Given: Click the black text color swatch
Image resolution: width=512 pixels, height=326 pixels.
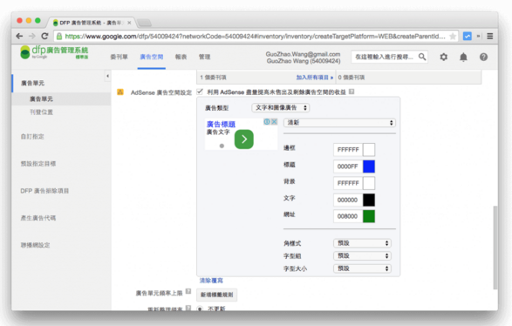Looking at the screenshot, I should [369, 200].
